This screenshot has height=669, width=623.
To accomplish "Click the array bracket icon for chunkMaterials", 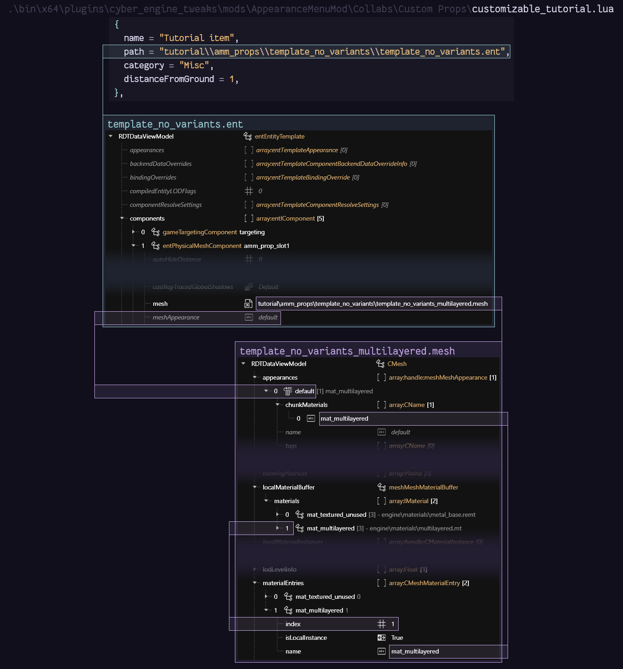I will 382,405.
